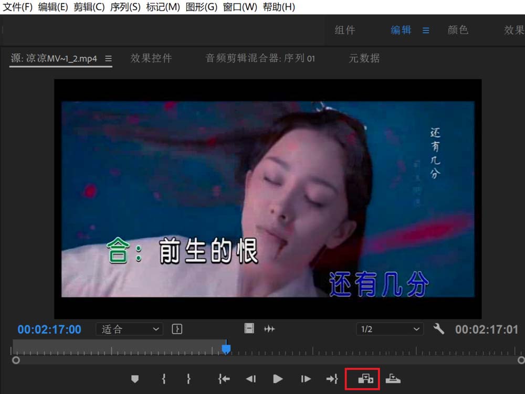Select the Add Marker icon
The image size is (525, 394).
tap(135, 379)
